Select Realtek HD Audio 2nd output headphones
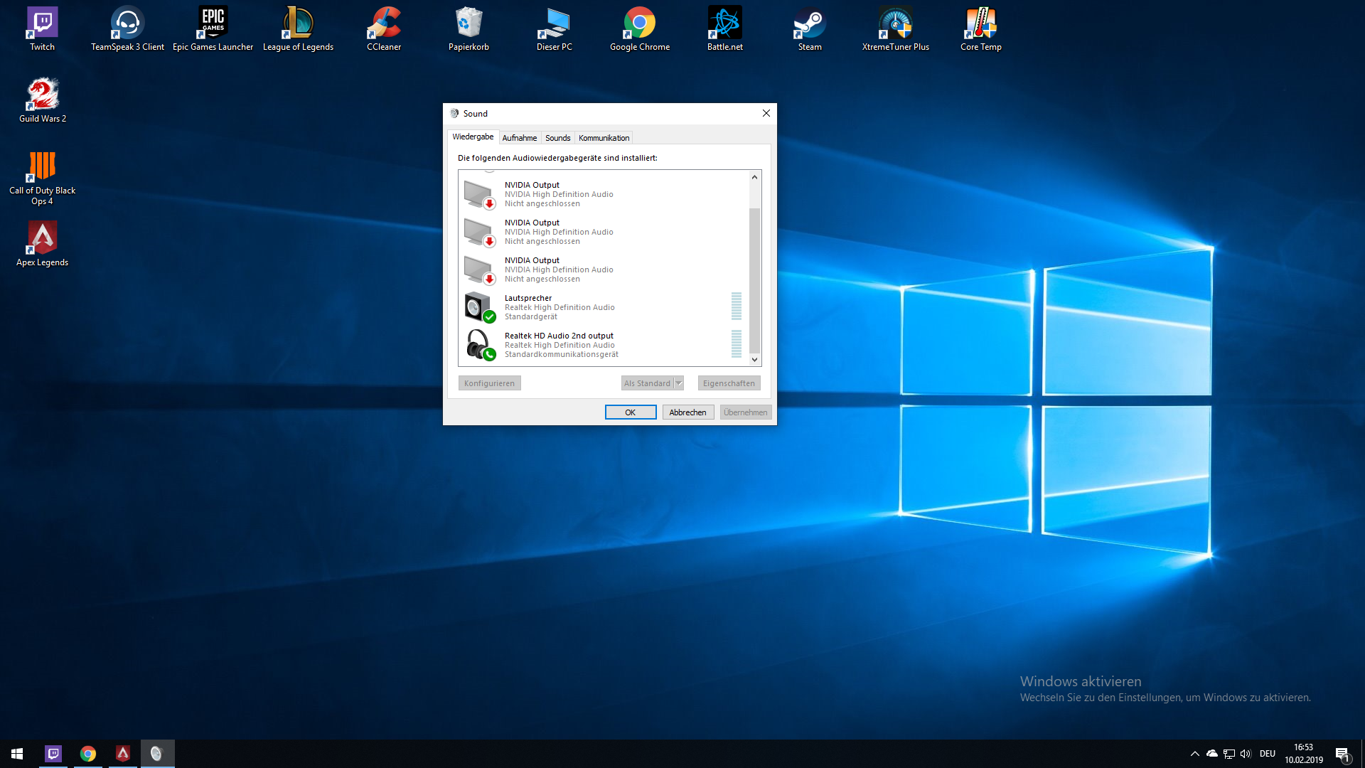 point(559,345)
